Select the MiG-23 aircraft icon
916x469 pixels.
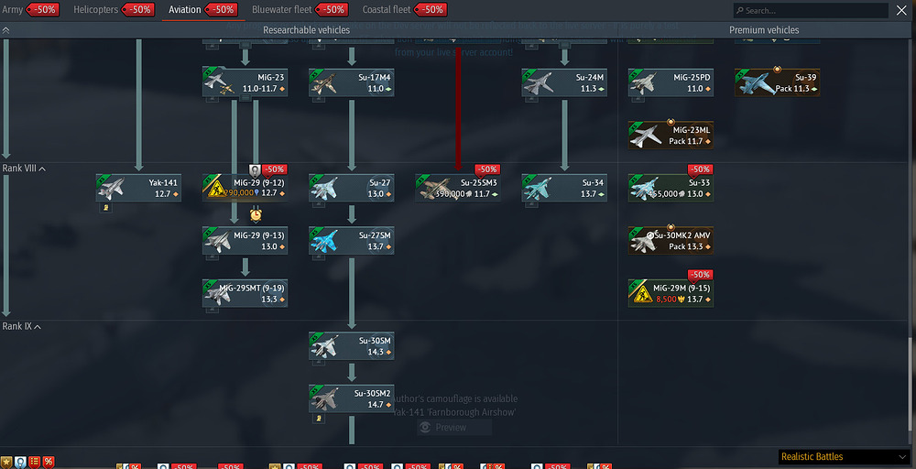pyautogui.click(x=220, y=82)
